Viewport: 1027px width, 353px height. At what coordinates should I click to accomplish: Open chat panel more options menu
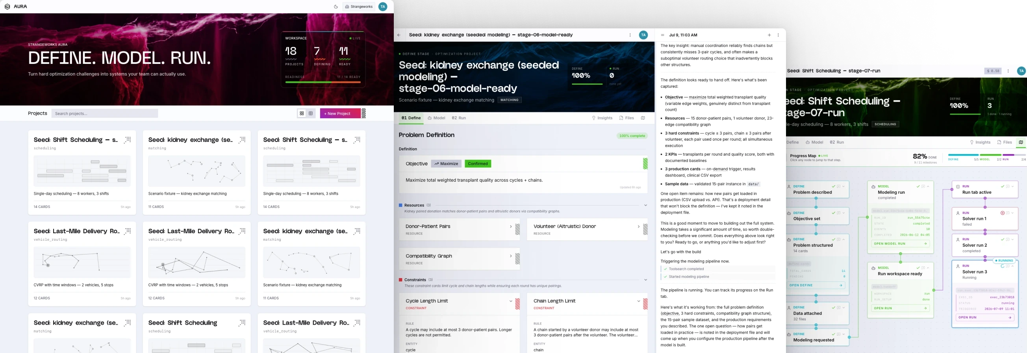tap(778, 35)
